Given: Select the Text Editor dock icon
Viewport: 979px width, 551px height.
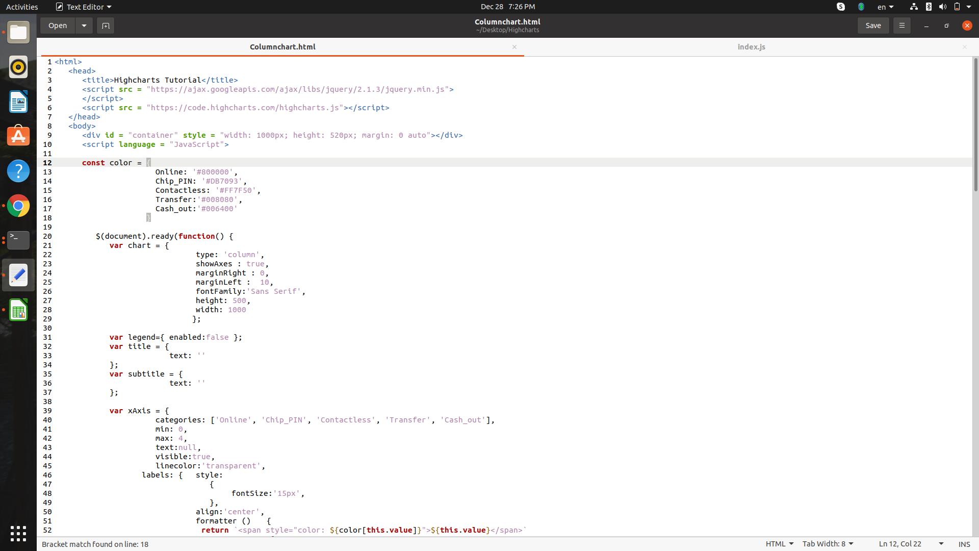Looking at the screenshot, I should point(18,275).
